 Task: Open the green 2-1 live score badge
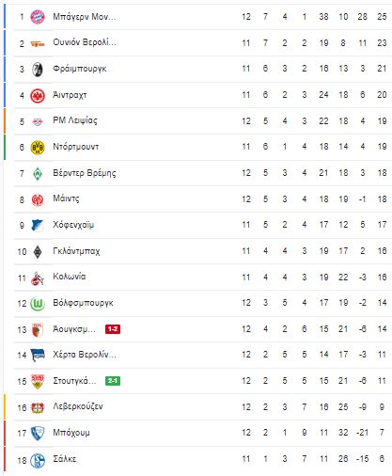[113, 381]
